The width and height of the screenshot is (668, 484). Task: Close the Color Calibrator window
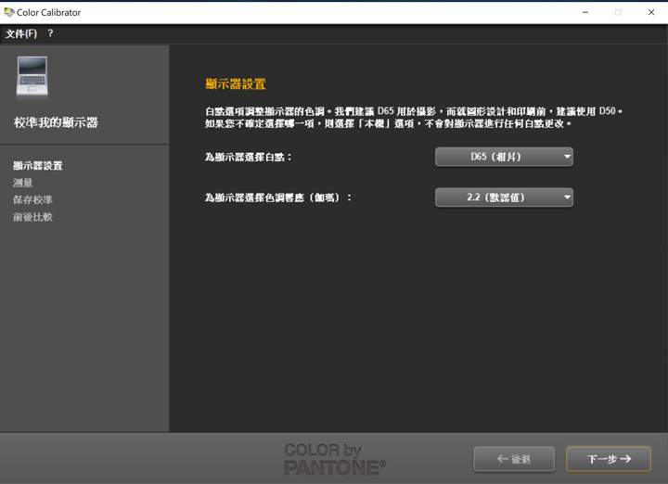tap(651, 12)
